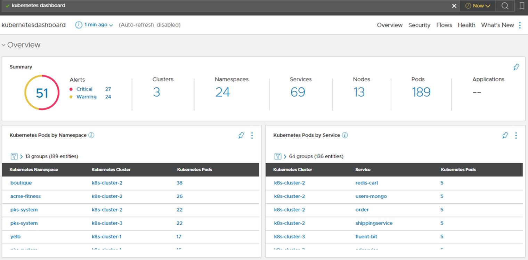Click the bookmark icon in top bar
The height and width of the screenshot is (260, 528).
[522, 6]
